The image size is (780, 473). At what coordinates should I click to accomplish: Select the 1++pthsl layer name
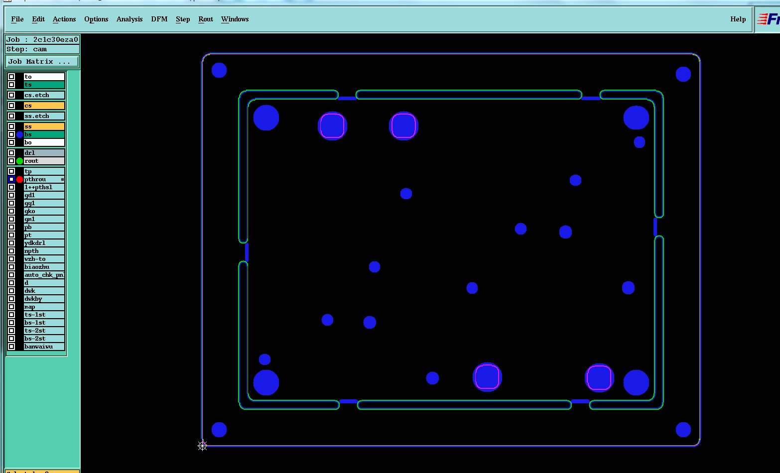point(44,187)
